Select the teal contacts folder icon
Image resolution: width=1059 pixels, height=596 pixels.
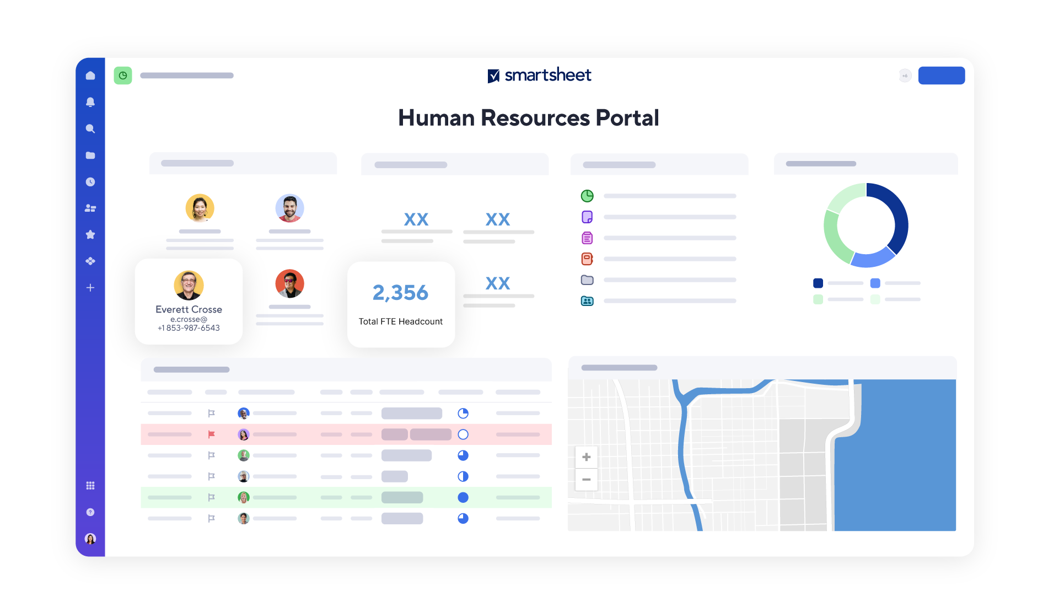[587, 301]
